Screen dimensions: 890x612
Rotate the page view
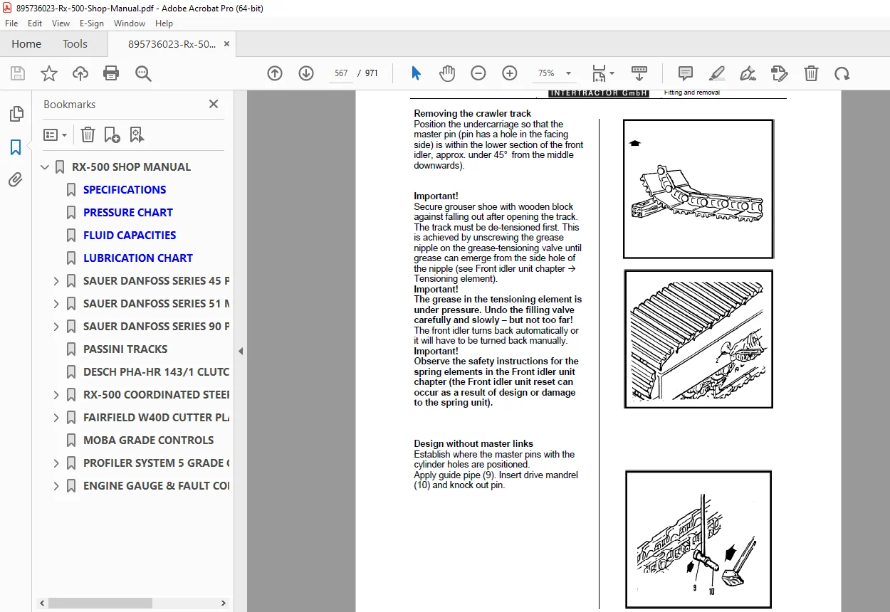[842, 73]
